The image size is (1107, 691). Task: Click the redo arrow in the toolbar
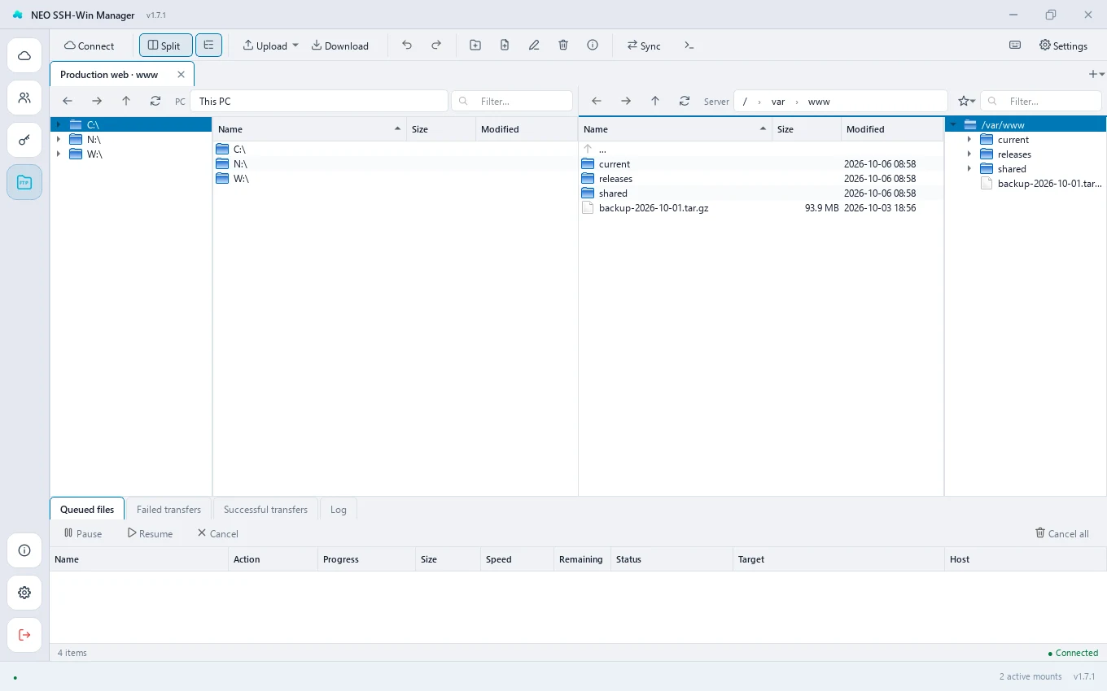tap(436, 46)
